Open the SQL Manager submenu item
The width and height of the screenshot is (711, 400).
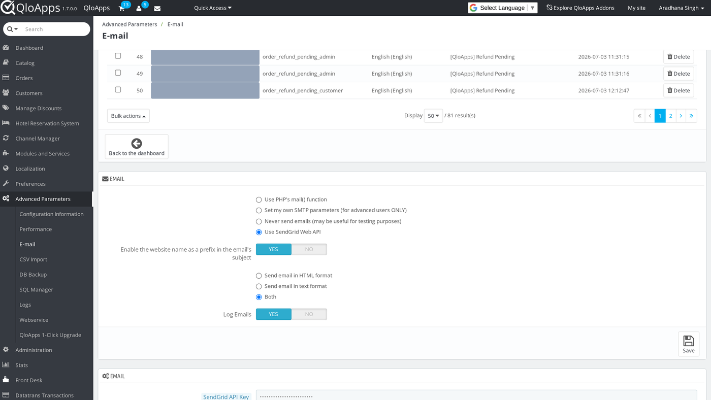[36, 289]
